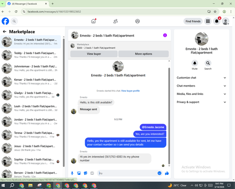
Task: Open the Chrome three-dot menu
Action: (x=231, y=12)
